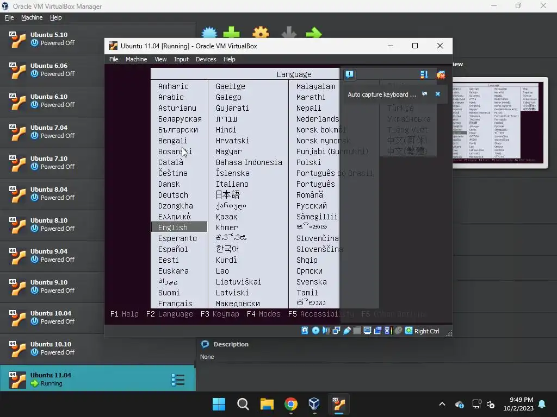Viewport: 557px width, 417px height.
Task: Click the Right Ctrl host key label
Action: [x=426, y=331]
